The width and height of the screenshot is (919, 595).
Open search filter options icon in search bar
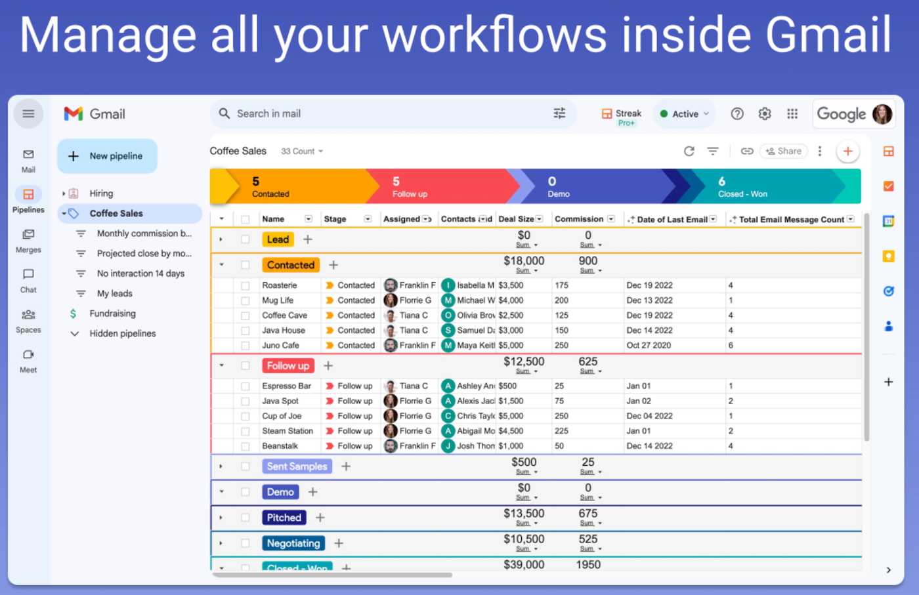point(559,113)
